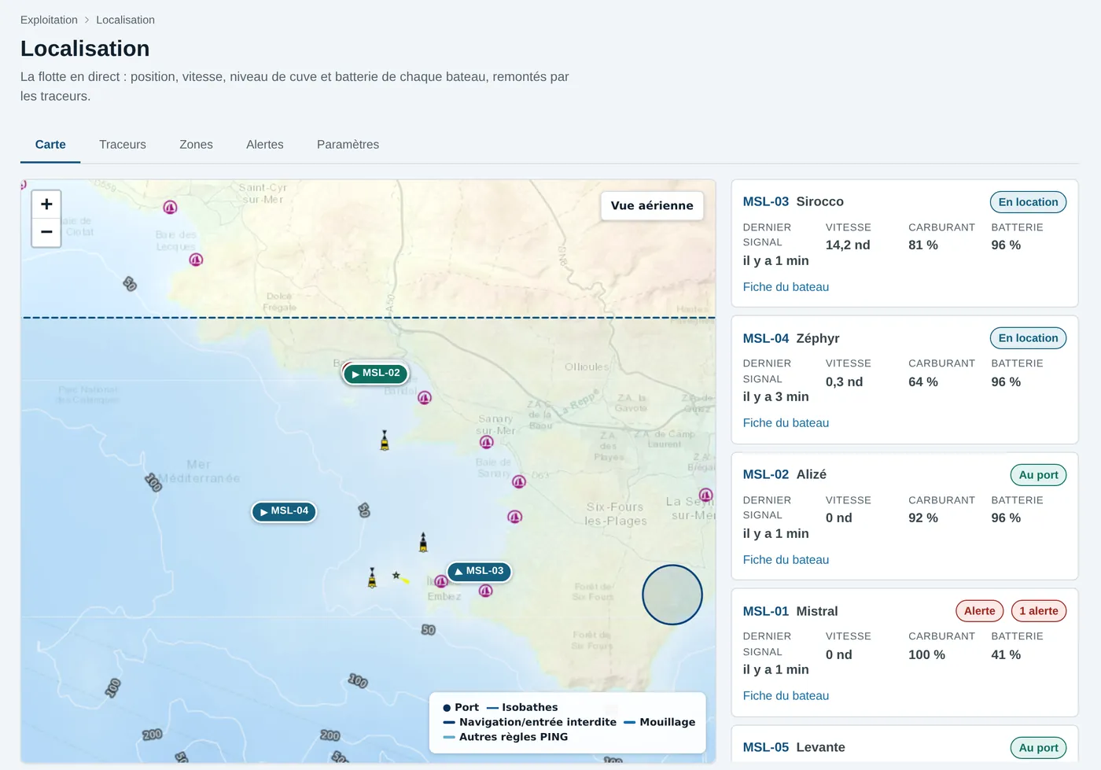The image size is (1101, 770).
Task: Click the buoy just above MSL-03 marker
Action: 423,542
